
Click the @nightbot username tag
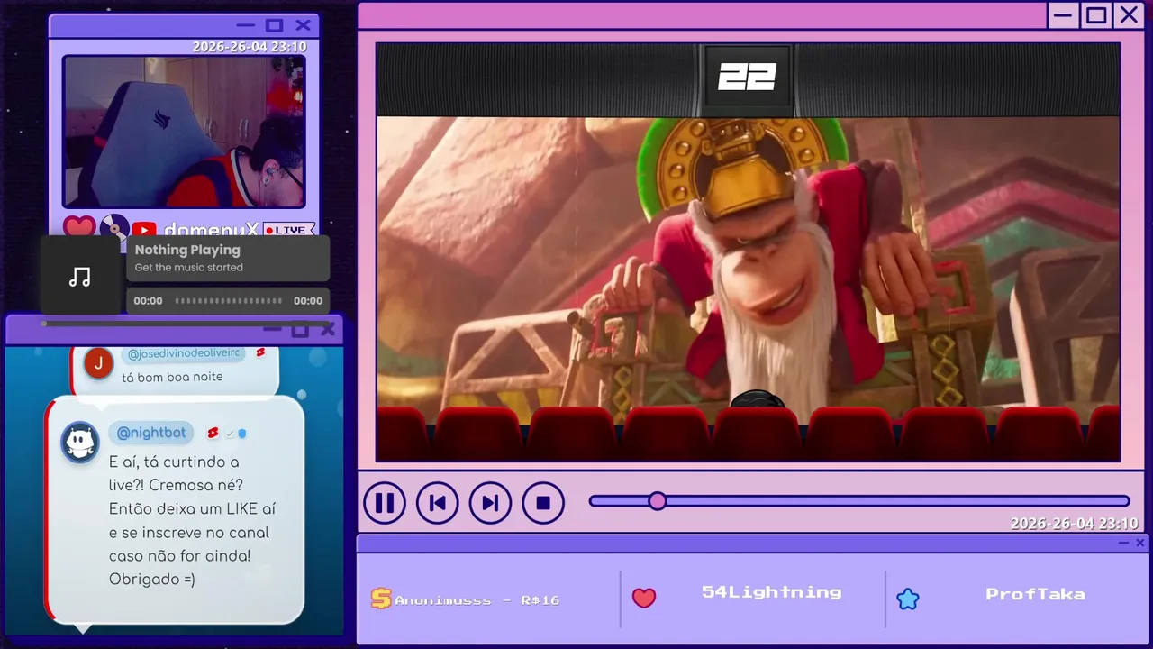point(151,433)
